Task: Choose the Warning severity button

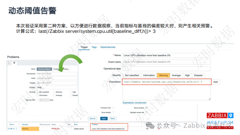Action: pyautogui.click(x=163, y=75)
